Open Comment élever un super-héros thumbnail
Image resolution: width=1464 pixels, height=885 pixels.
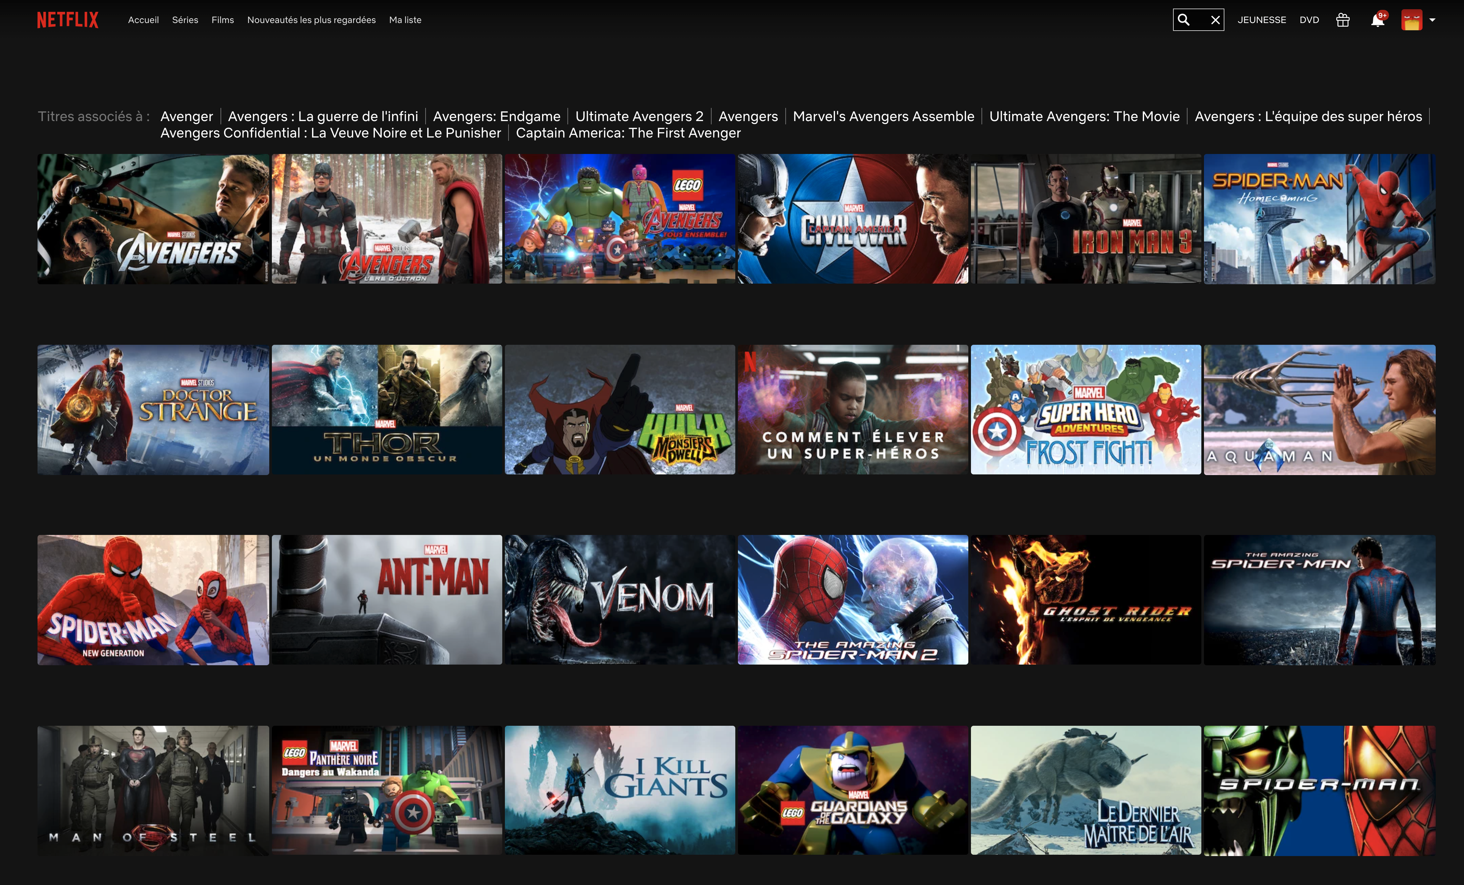click(x=852, y=410)
